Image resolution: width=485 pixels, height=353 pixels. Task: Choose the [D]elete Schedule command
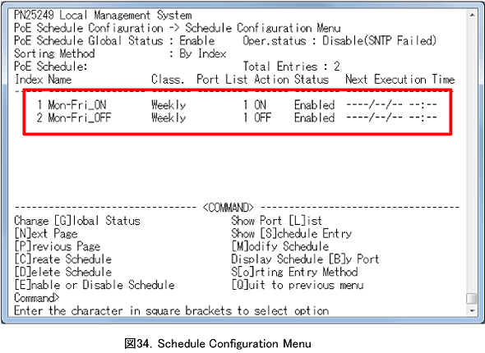pyautogui.click(x=62, y=272)
